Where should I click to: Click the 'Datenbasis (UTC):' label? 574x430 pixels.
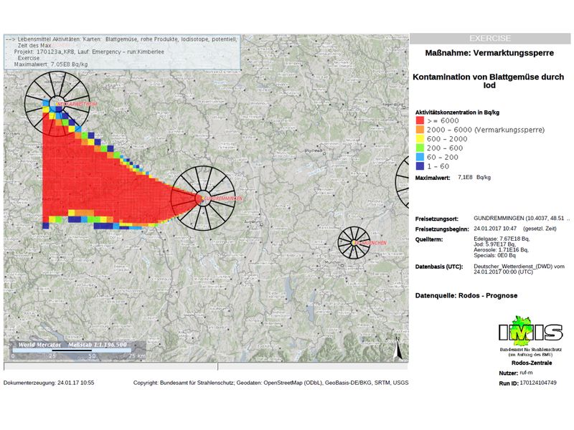click(439, 267)
